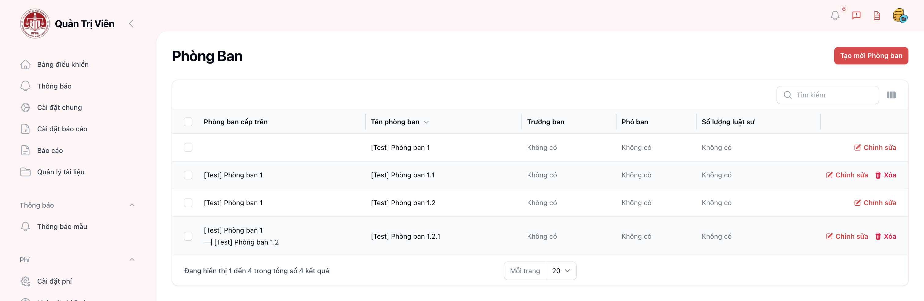Open the user avatar profile menu
924x301 pixels.
pyautogui.click(x=900, y=16)
